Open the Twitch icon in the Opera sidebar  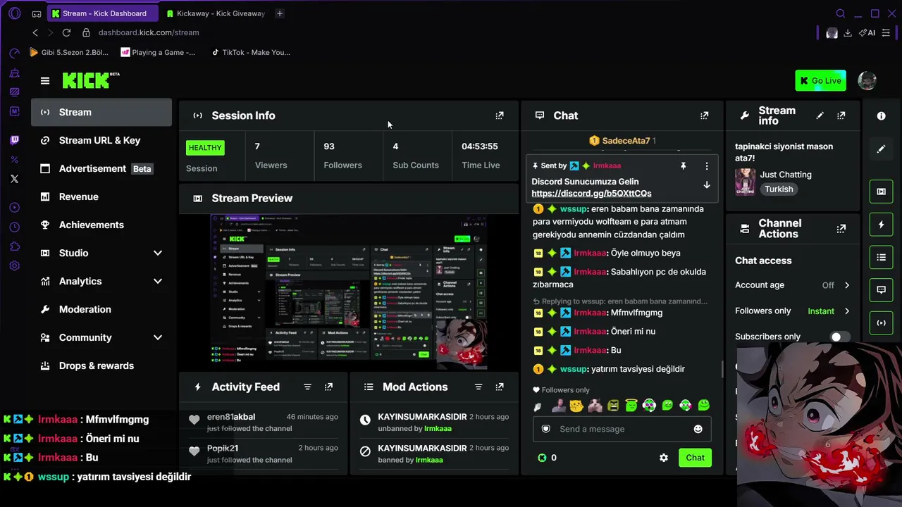click(14, 140)
